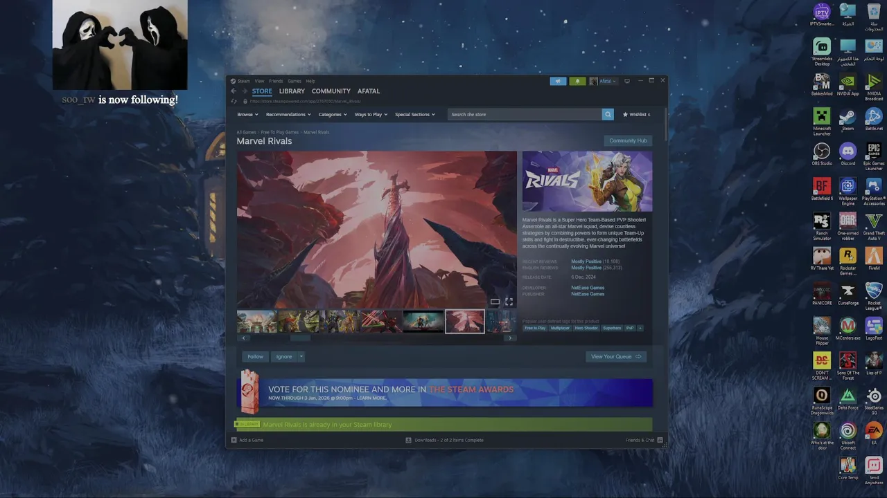This screenshot has width=887, height=498.
Task: Open the Wishlist link
Action: (x=636, y=114)
